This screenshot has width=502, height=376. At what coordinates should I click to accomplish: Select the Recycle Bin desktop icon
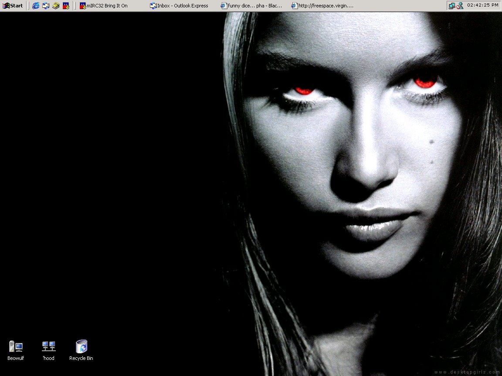click(81, 347)
